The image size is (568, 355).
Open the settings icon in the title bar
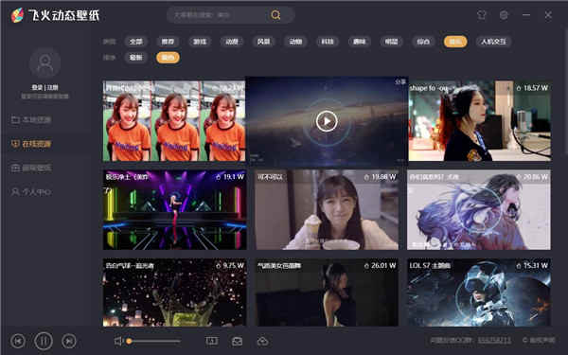pyautogui.click(x=504, y=15)
